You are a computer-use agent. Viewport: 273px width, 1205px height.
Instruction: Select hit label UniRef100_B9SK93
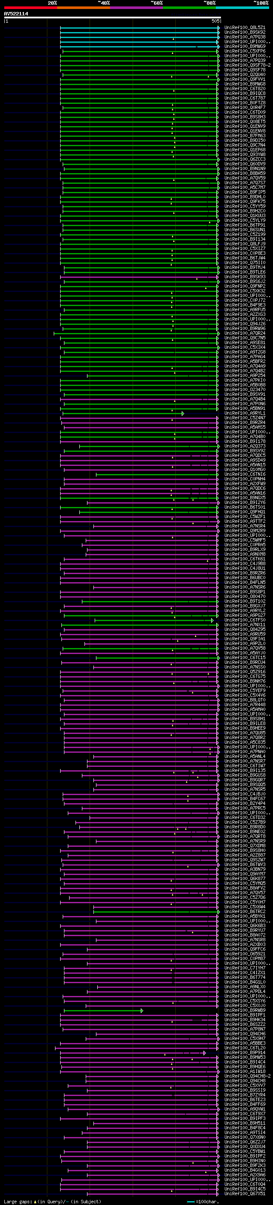tap(245, 277)
